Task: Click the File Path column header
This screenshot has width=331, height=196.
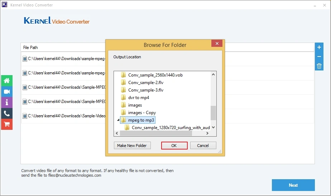Action: click(30, 48)
